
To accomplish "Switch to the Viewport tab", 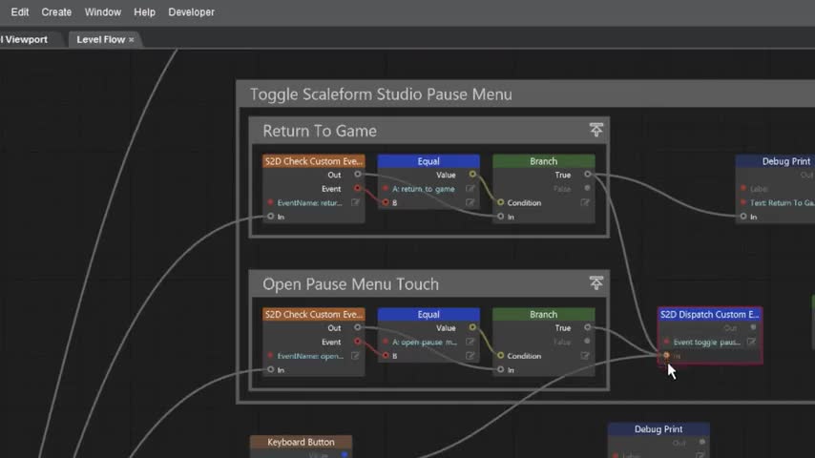I will [24, 39].
